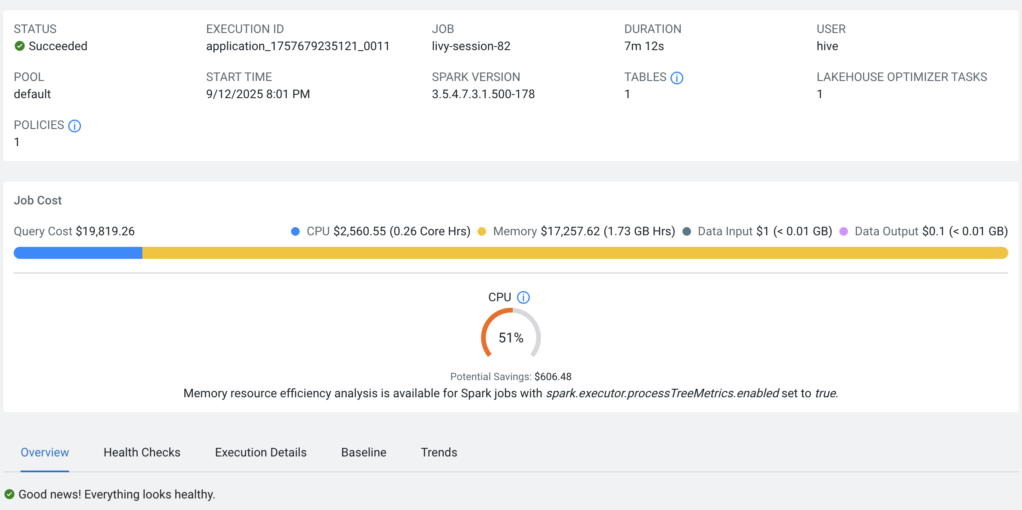Click the CPU 51% gauge
Image resolution: width=1022 pixels, height=510 pixels.
click(x=510, y=338)
